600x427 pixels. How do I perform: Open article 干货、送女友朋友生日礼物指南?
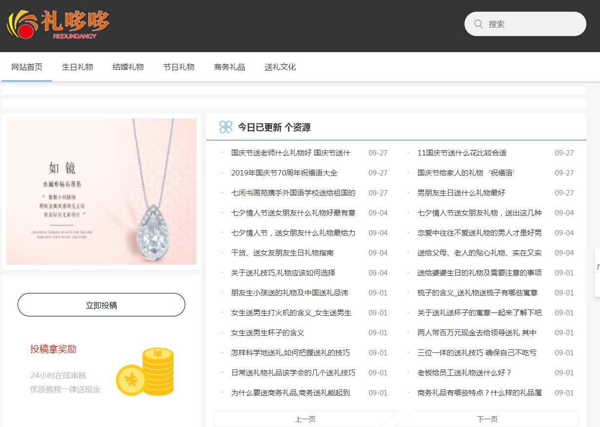click(282, 253)
